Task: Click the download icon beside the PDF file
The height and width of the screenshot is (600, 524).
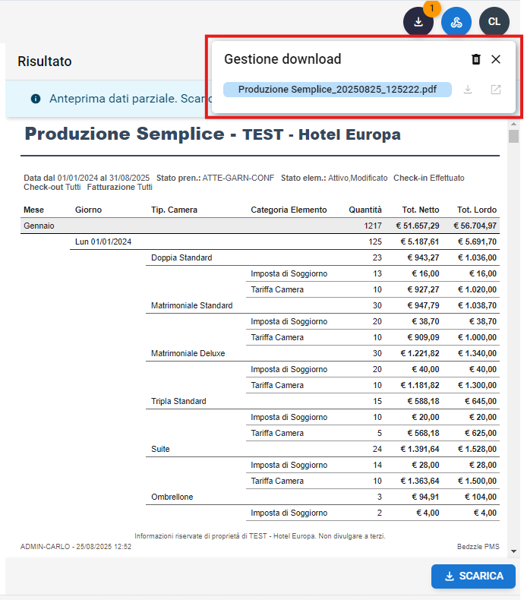Action: [469, 90]
